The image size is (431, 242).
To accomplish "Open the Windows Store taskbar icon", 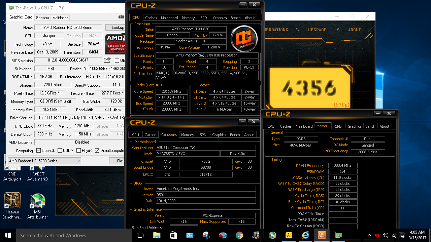I will [173, 235].
